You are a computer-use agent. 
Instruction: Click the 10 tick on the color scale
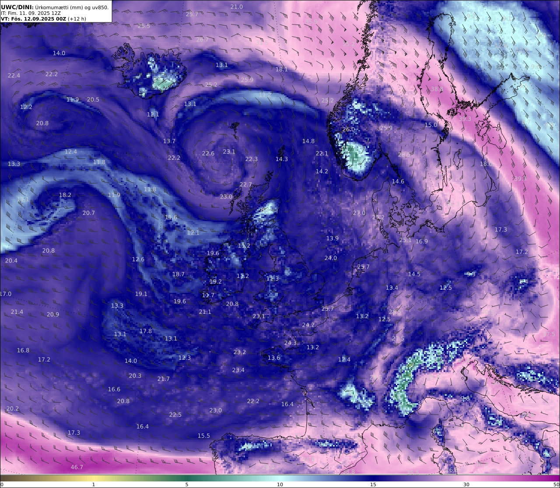280,484
